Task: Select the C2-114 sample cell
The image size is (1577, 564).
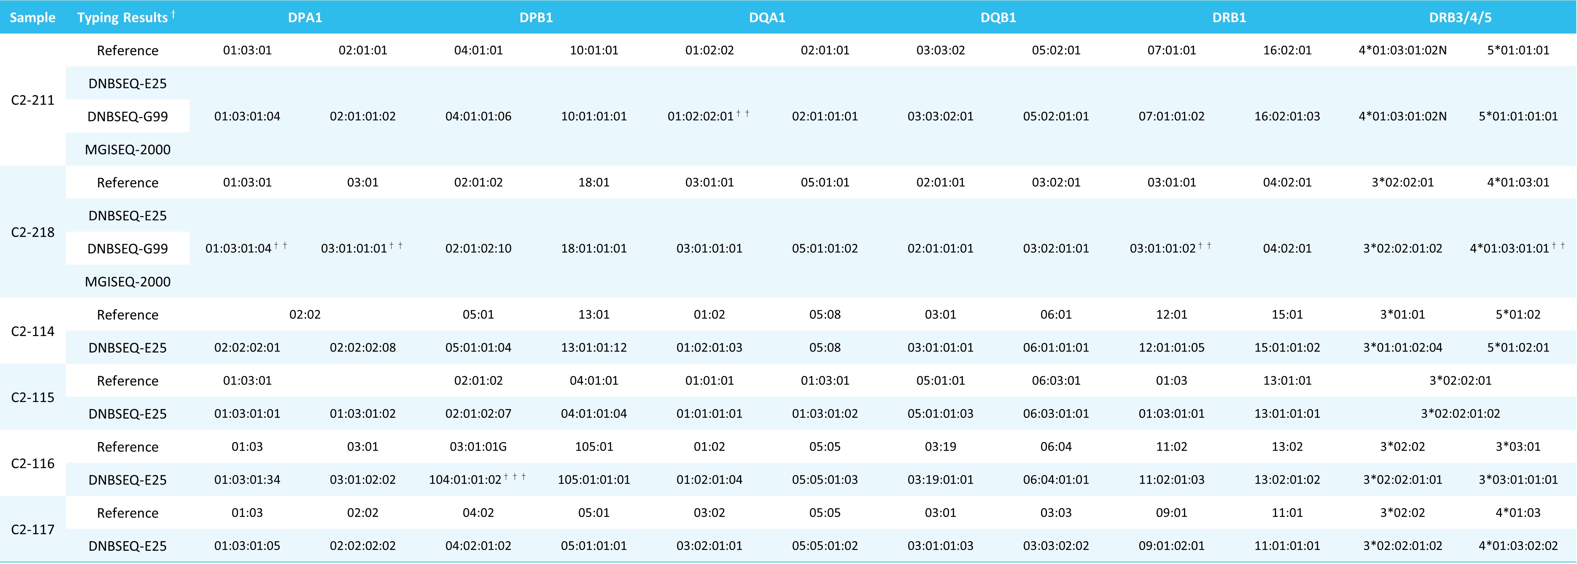Action: click(x=32, y=331)
